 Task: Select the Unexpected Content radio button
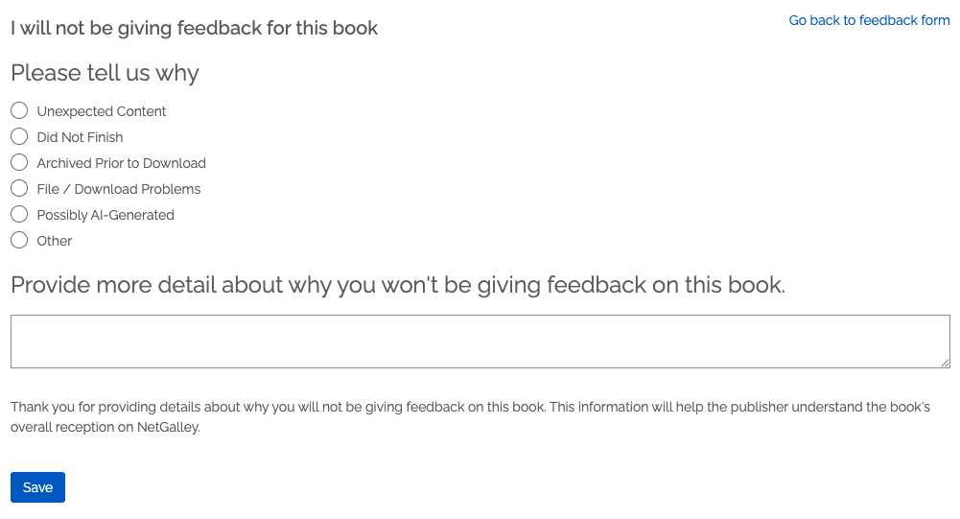[19, 111]
